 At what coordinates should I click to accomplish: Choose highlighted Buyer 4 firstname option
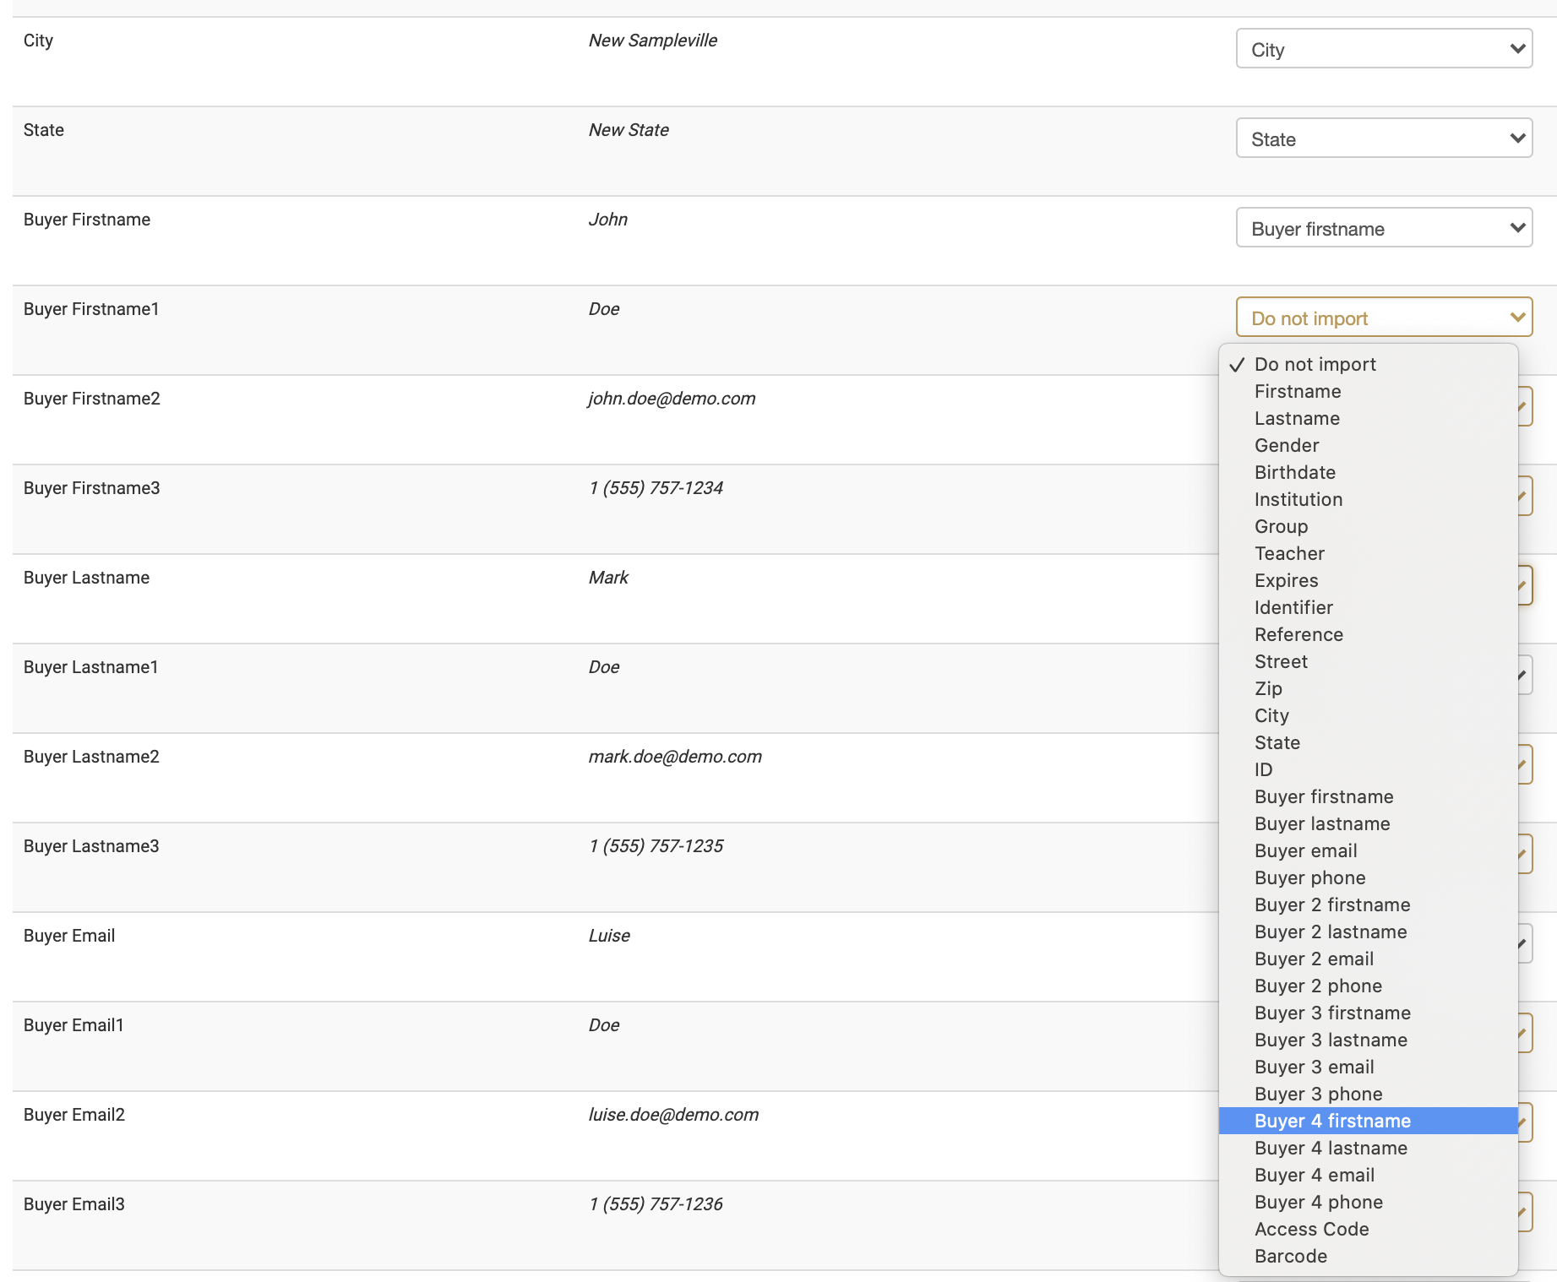pos(1369,1121)
